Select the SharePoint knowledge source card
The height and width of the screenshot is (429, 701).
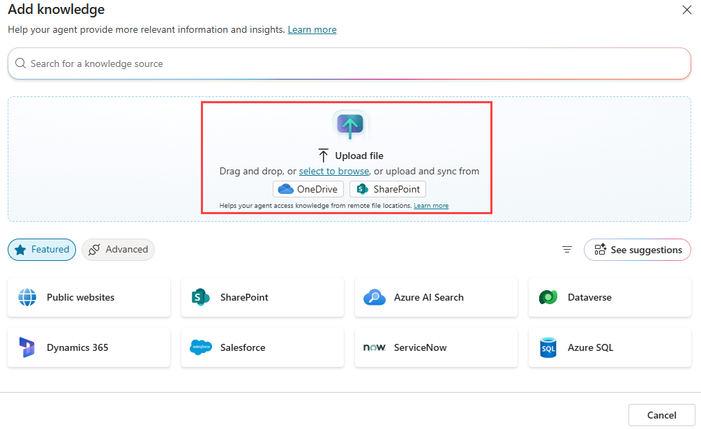pyautogui.click(x=262, y=297)
